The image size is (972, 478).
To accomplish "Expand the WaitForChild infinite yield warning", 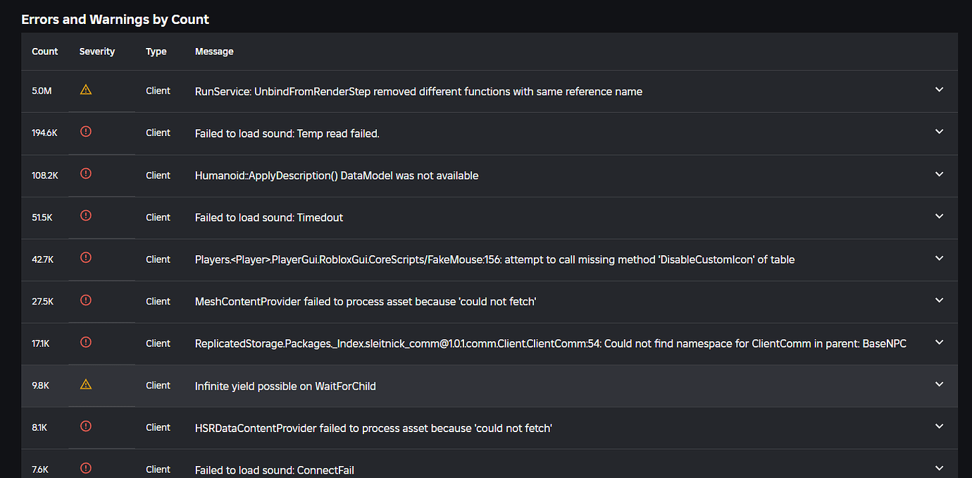I will 939,384.
